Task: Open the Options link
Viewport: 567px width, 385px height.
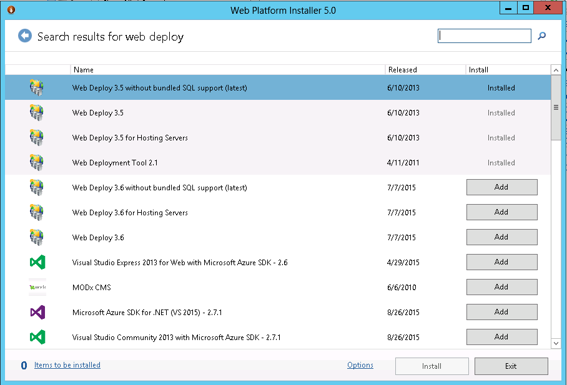Action: pos(360,365)
